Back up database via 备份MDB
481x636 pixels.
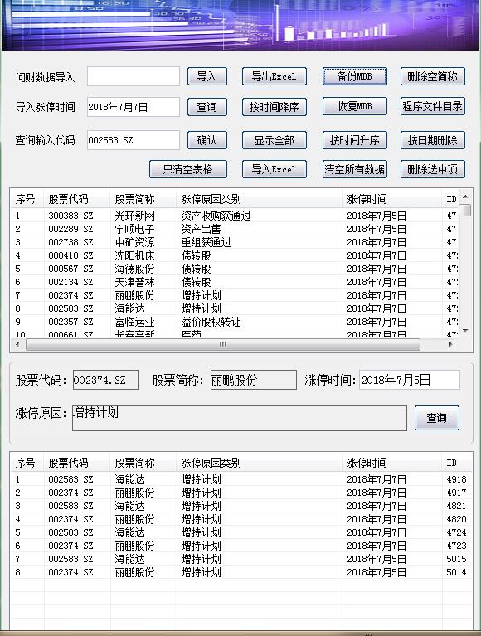pos(354,76)
